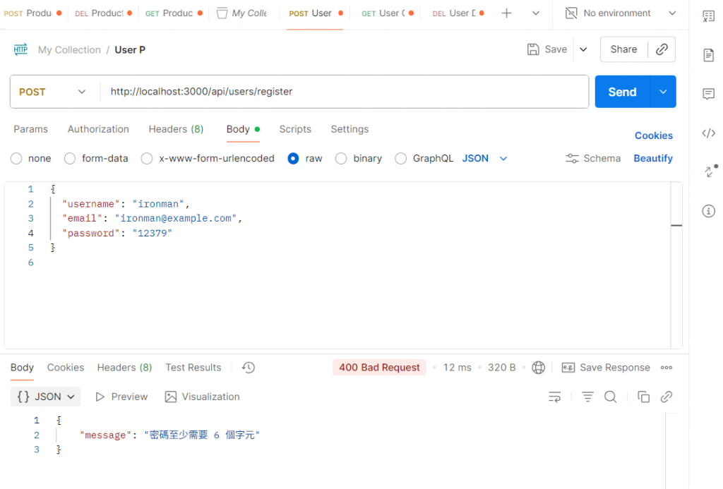Open the Scripts tab

coord(295,129)
